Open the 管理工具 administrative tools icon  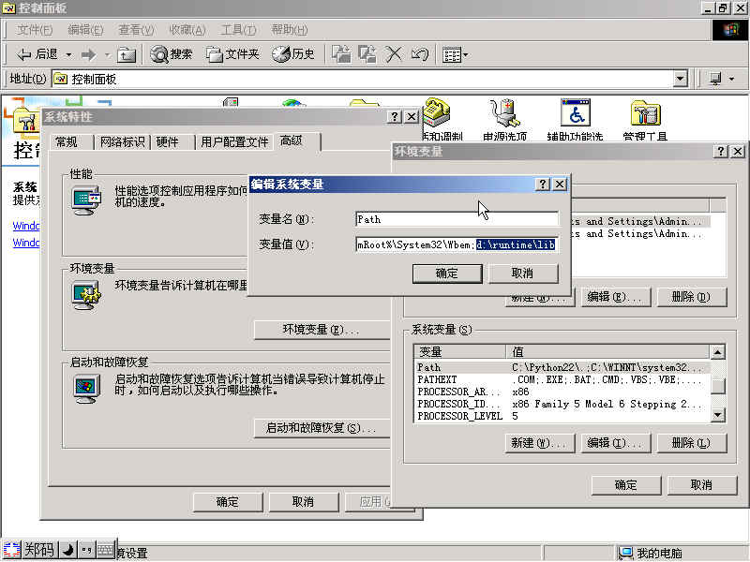pyautogui.click(x=645, y=114)
